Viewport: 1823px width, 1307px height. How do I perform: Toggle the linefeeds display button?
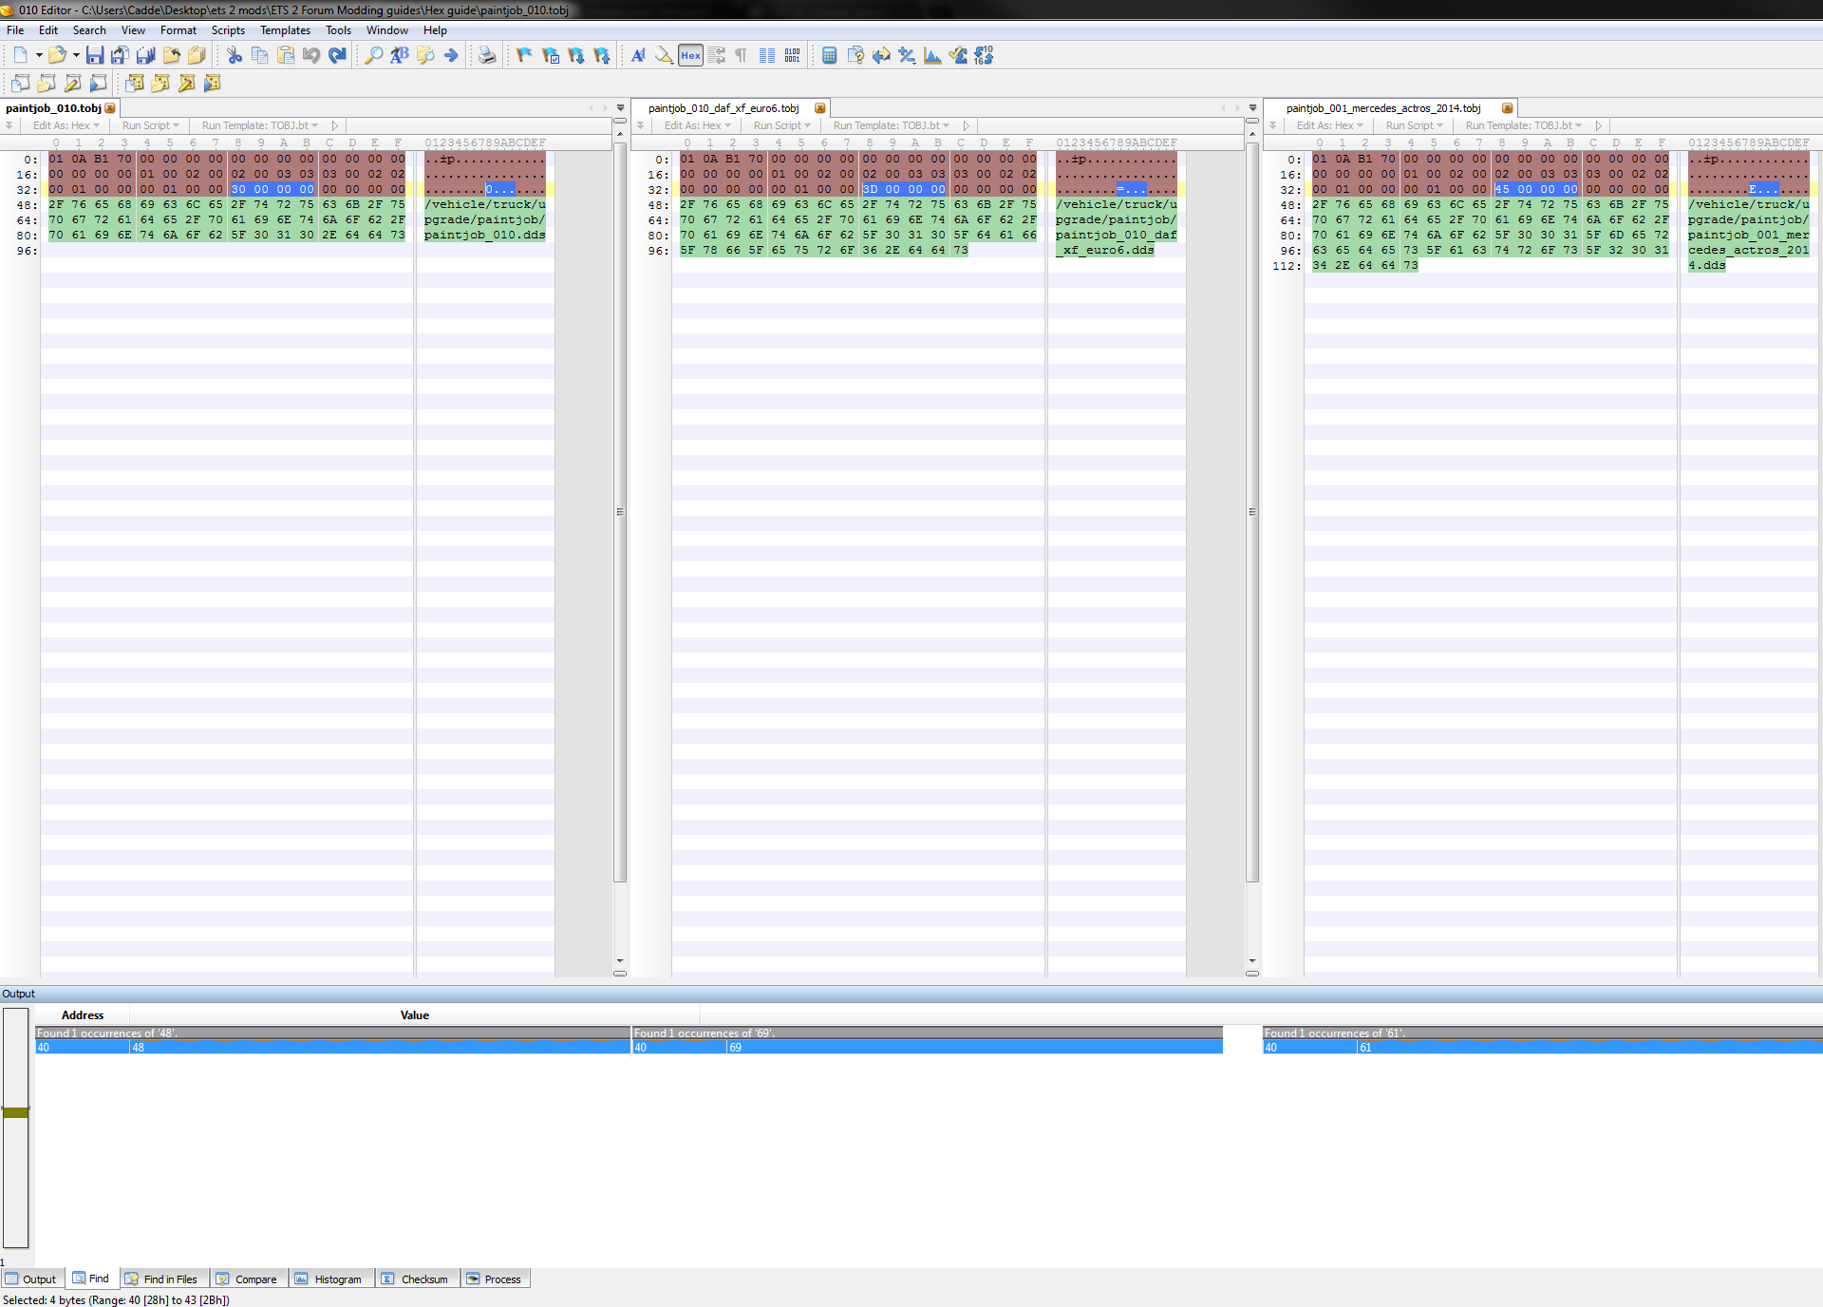click(716, 55)
